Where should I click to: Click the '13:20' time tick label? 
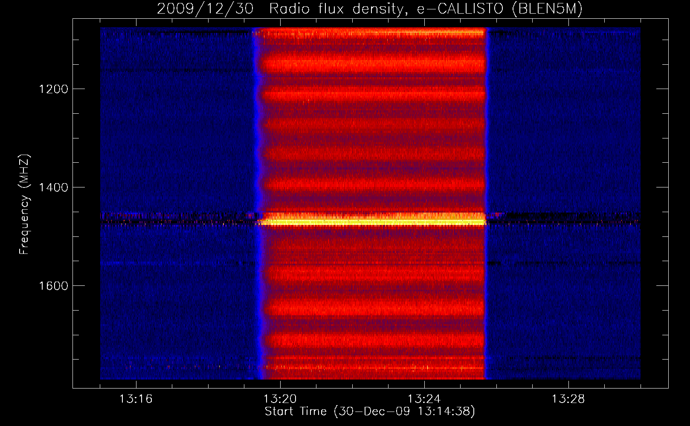pos(280,399)
